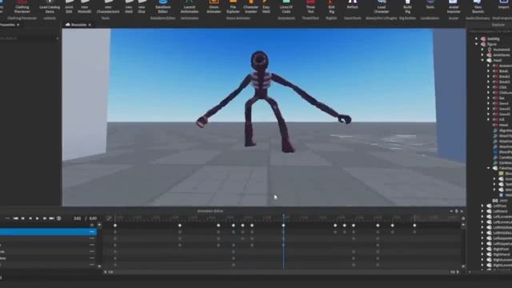Collapse the Head part in Explorer
Viewport: 512px width, 288px height.
[x=482, y=61]
